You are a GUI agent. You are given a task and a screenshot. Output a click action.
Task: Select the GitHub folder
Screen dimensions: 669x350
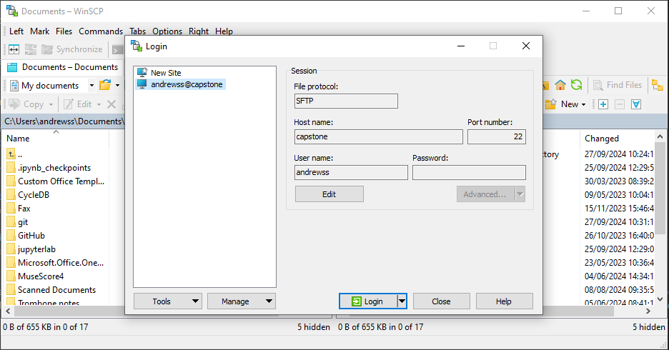point(26,235)
